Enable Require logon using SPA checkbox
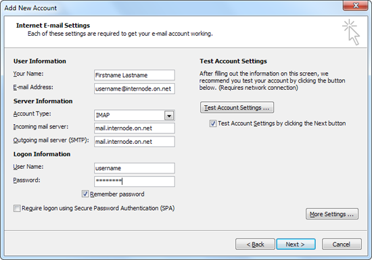Viewport: 372px width, 260px height. (17, 209)
